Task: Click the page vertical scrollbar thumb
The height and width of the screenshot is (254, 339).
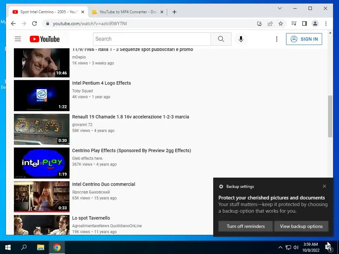Action: [x=330, y=116]
